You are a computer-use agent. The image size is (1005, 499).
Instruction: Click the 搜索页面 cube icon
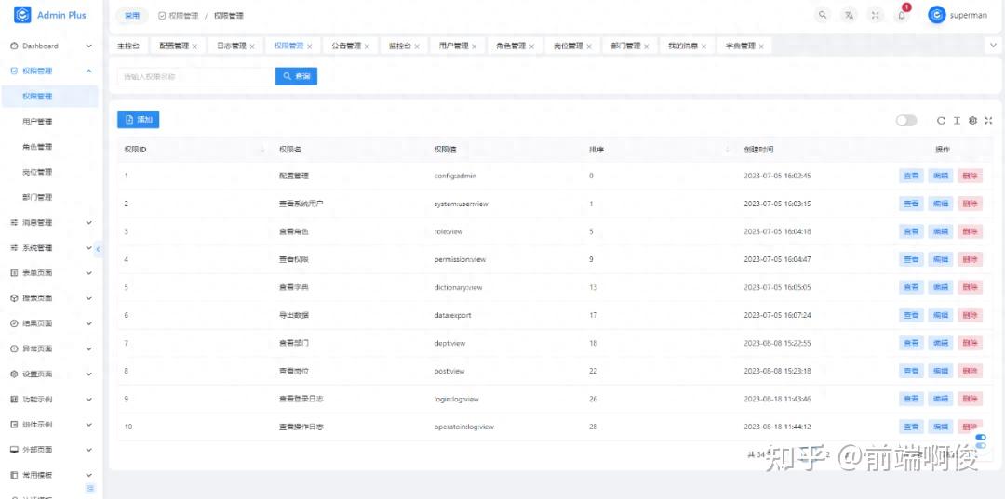coord(14,298)
